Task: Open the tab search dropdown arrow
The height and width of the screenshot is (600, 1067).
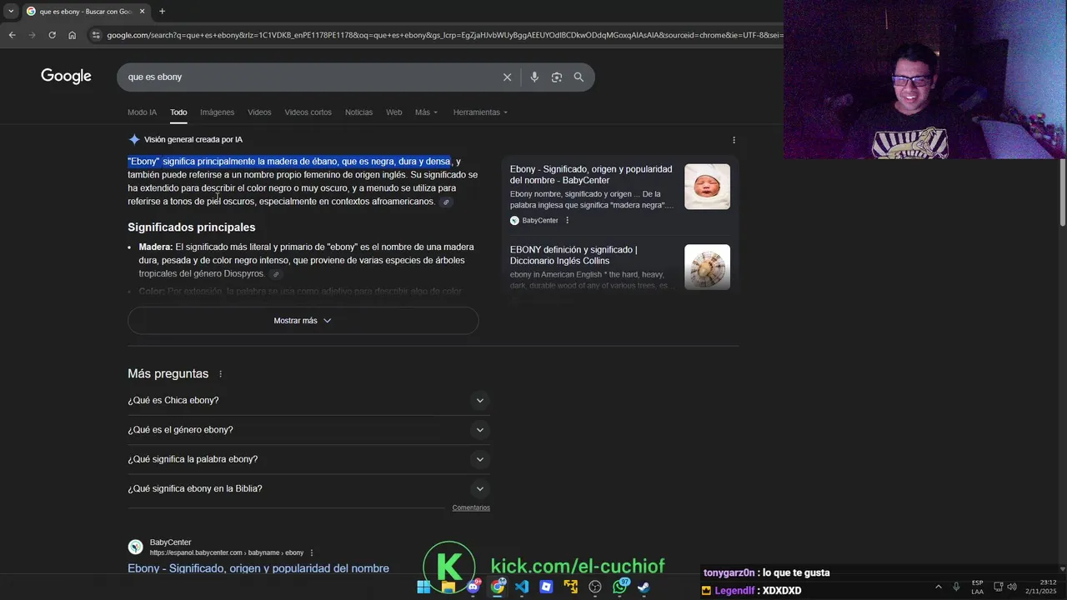Action: [11, 11]
